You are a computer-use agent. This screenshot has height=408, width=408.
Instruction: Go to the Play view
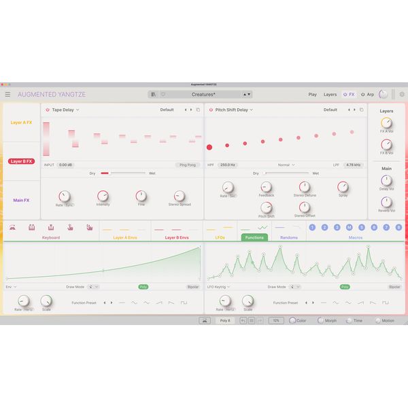coord(313,95)
